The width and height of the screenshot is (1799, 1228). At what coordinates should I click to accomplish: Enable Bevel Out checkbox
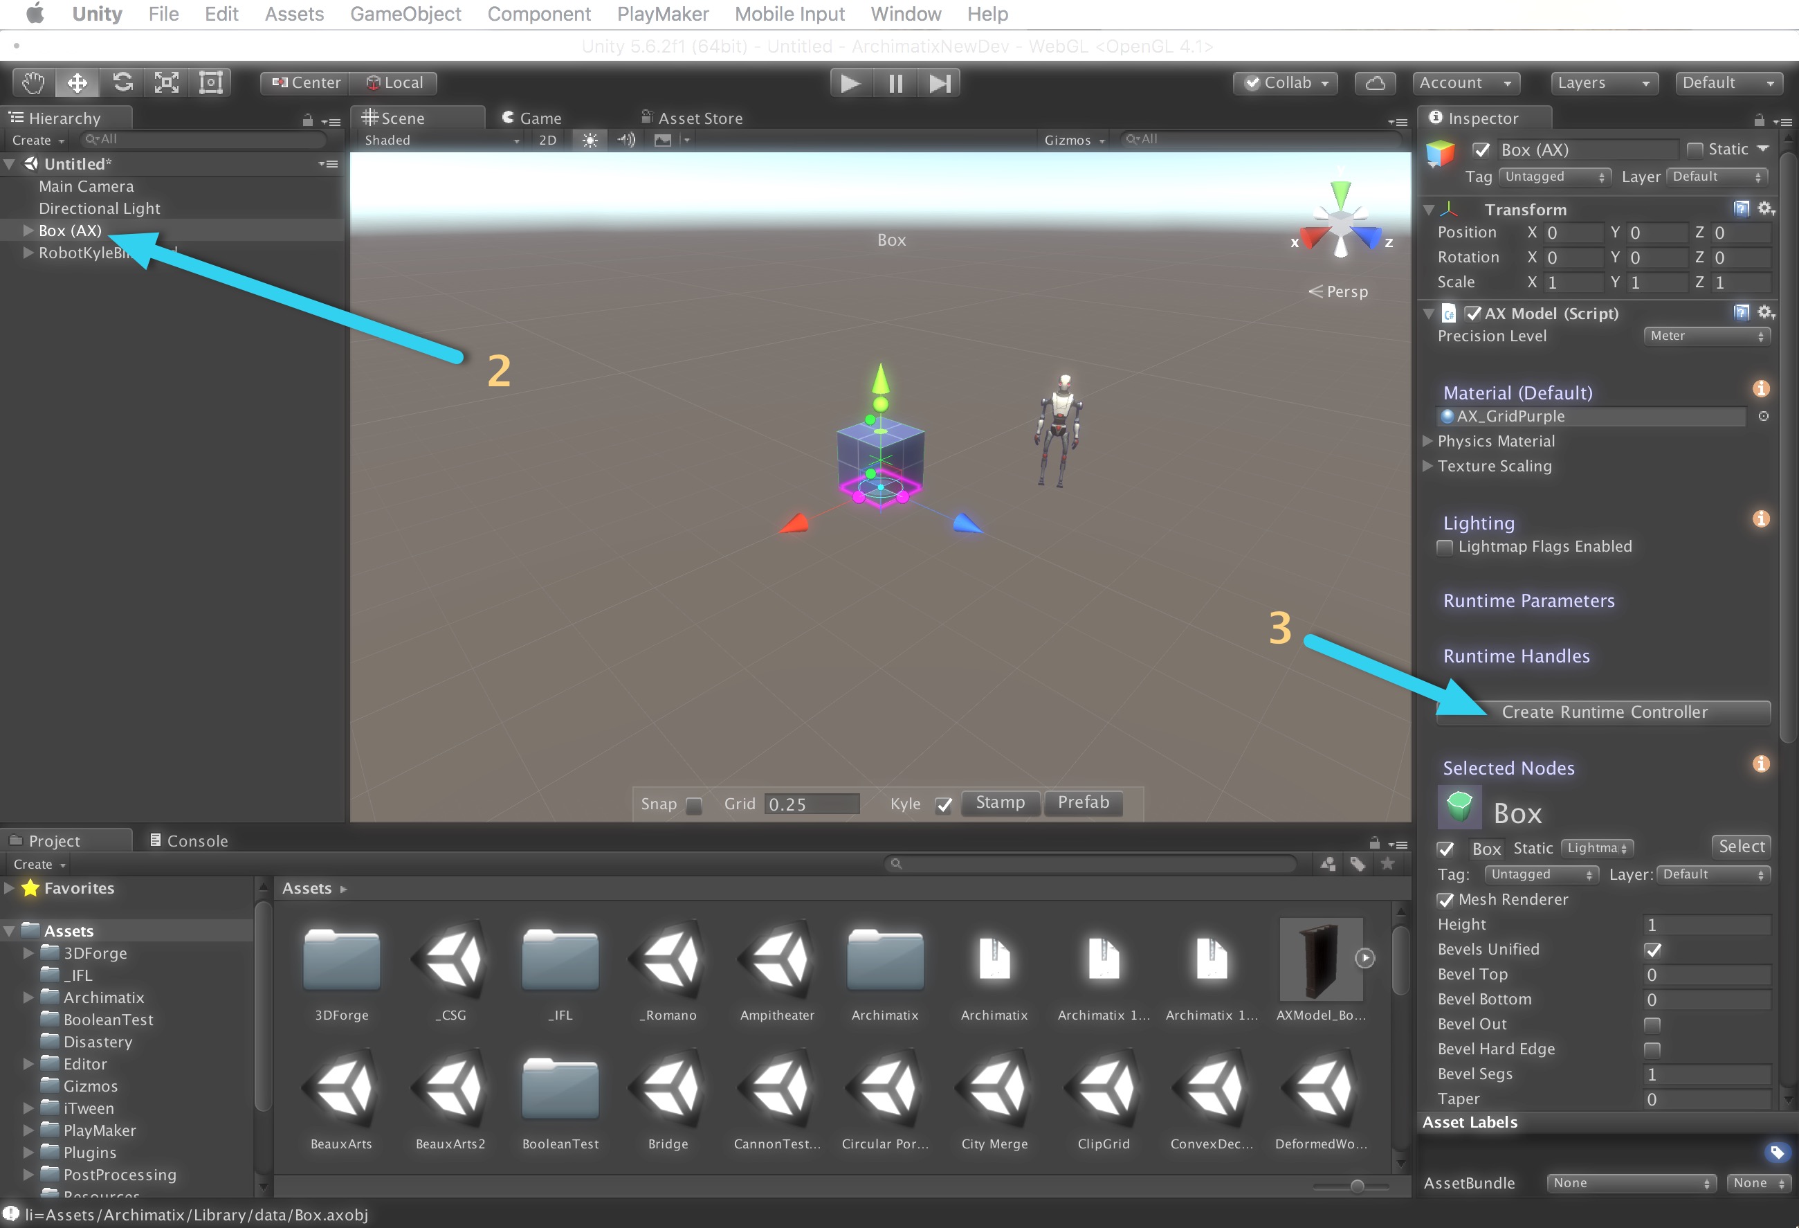(x=1652, y=1025)
